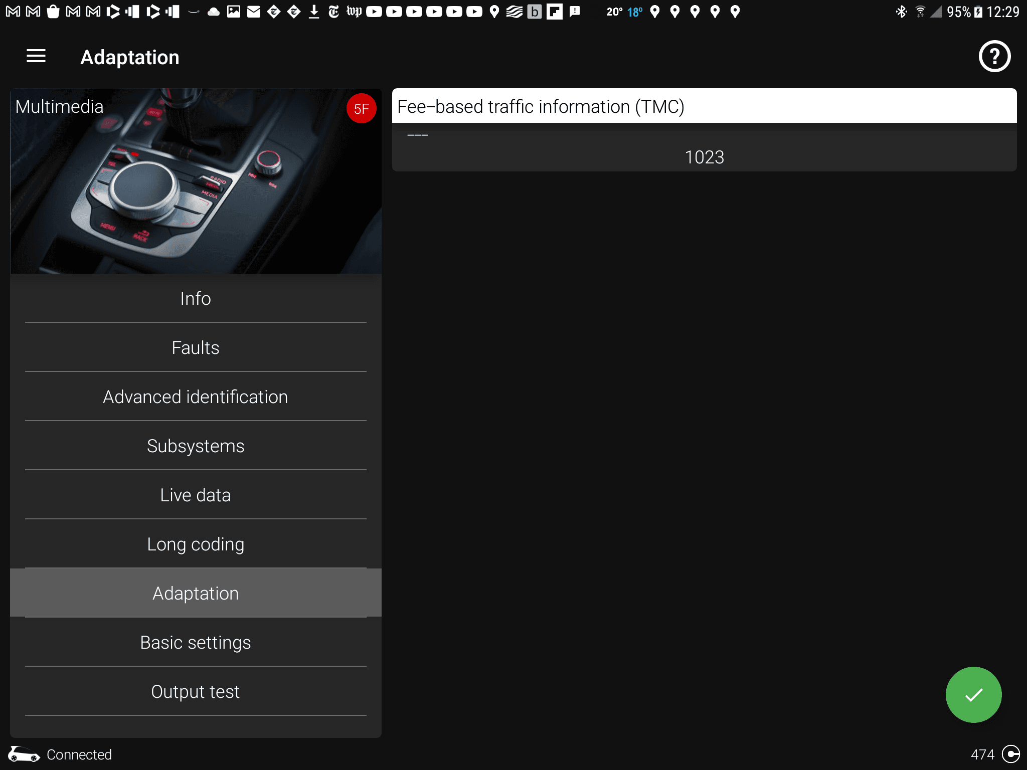Tap the Bluetooth icon in status bar

pyautogui.click(x=901, y=12)
